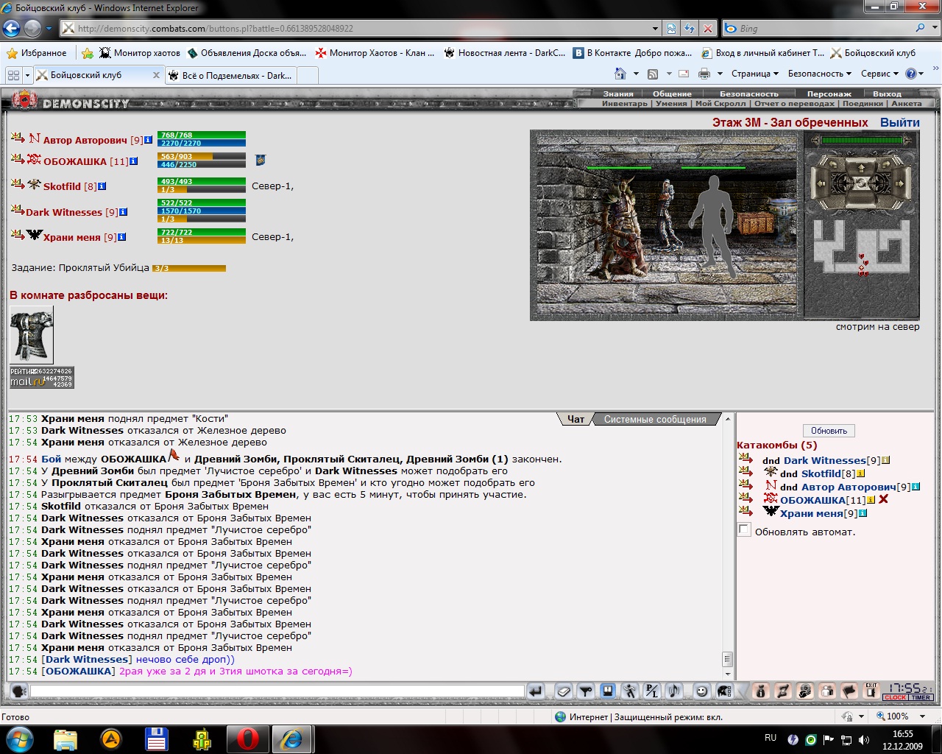The height and width of the screenshot is (754, 942).
Task: Expand the Страница dropdown menu
Action: (755, 74)
